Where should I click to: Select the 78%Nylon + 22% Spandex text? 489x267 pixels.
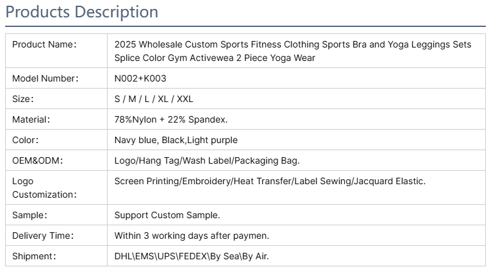point(171,119)
